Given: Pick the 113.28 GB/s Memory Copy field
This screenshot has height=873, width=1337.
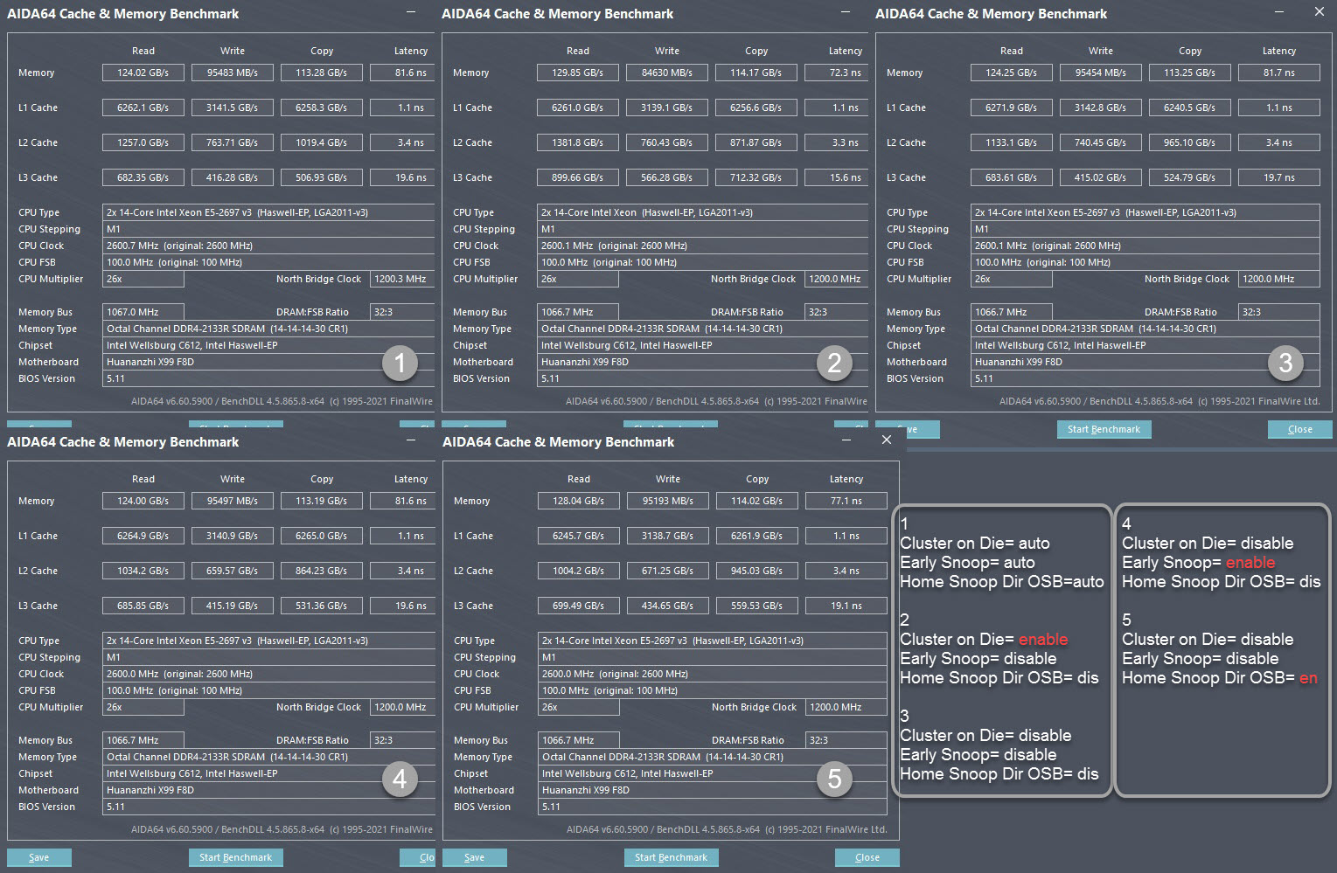Looking at the screenshot, I should [322, 73].
